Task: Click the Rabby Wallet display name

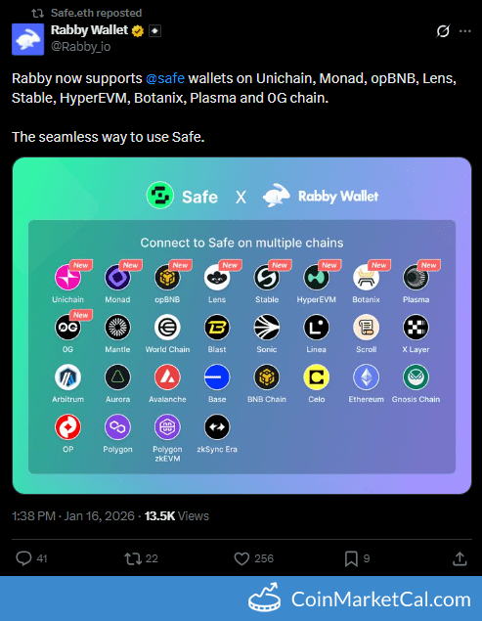Action: 90,30
